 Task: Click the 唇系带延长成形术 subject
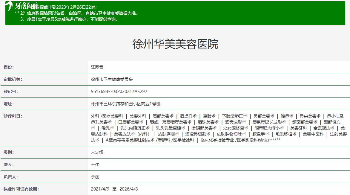269,122
